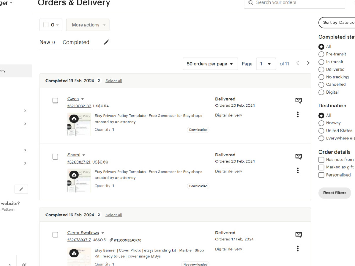The height and width of the screenshot is (266, 355).
Task: Expand dropdown arrow next to Cierra Swallows
Action: [103, 233]
